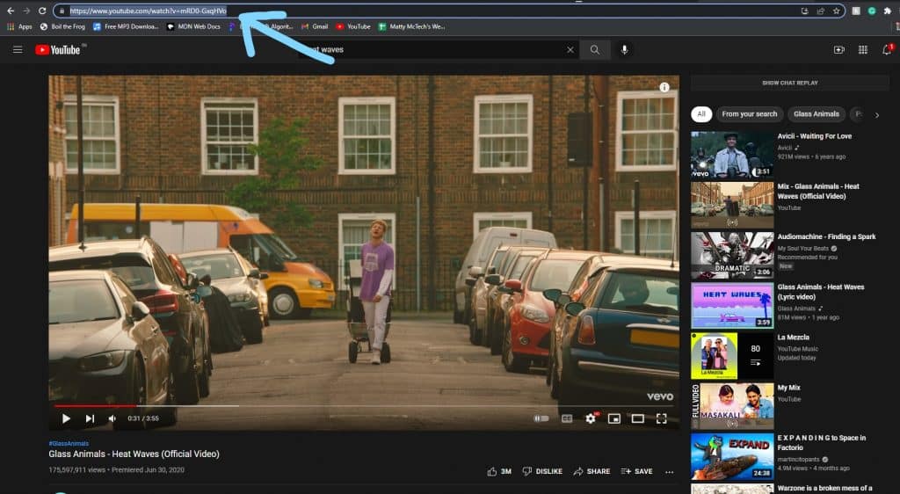
Task: Enter full screen mode
Action: [661, 418]
